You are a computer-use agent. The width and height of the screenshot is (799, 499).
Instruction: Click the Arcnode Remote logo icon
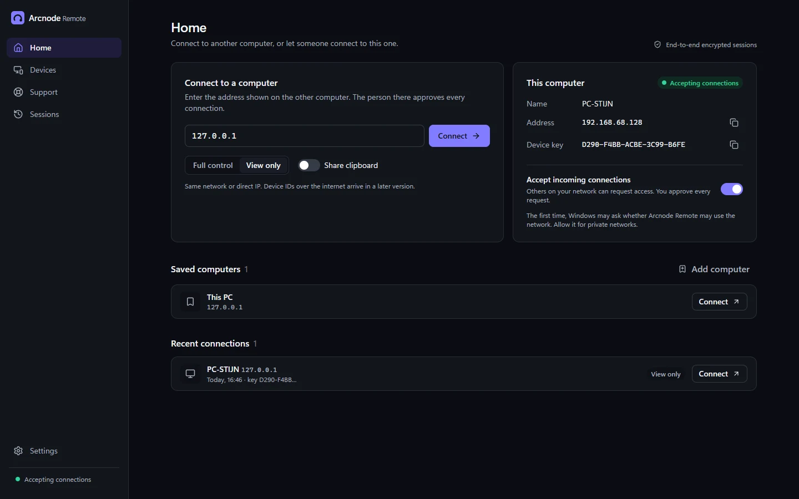18,18
